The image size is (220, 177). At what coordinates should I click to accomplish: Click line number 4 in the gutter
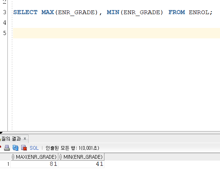[x=4, y=23]
